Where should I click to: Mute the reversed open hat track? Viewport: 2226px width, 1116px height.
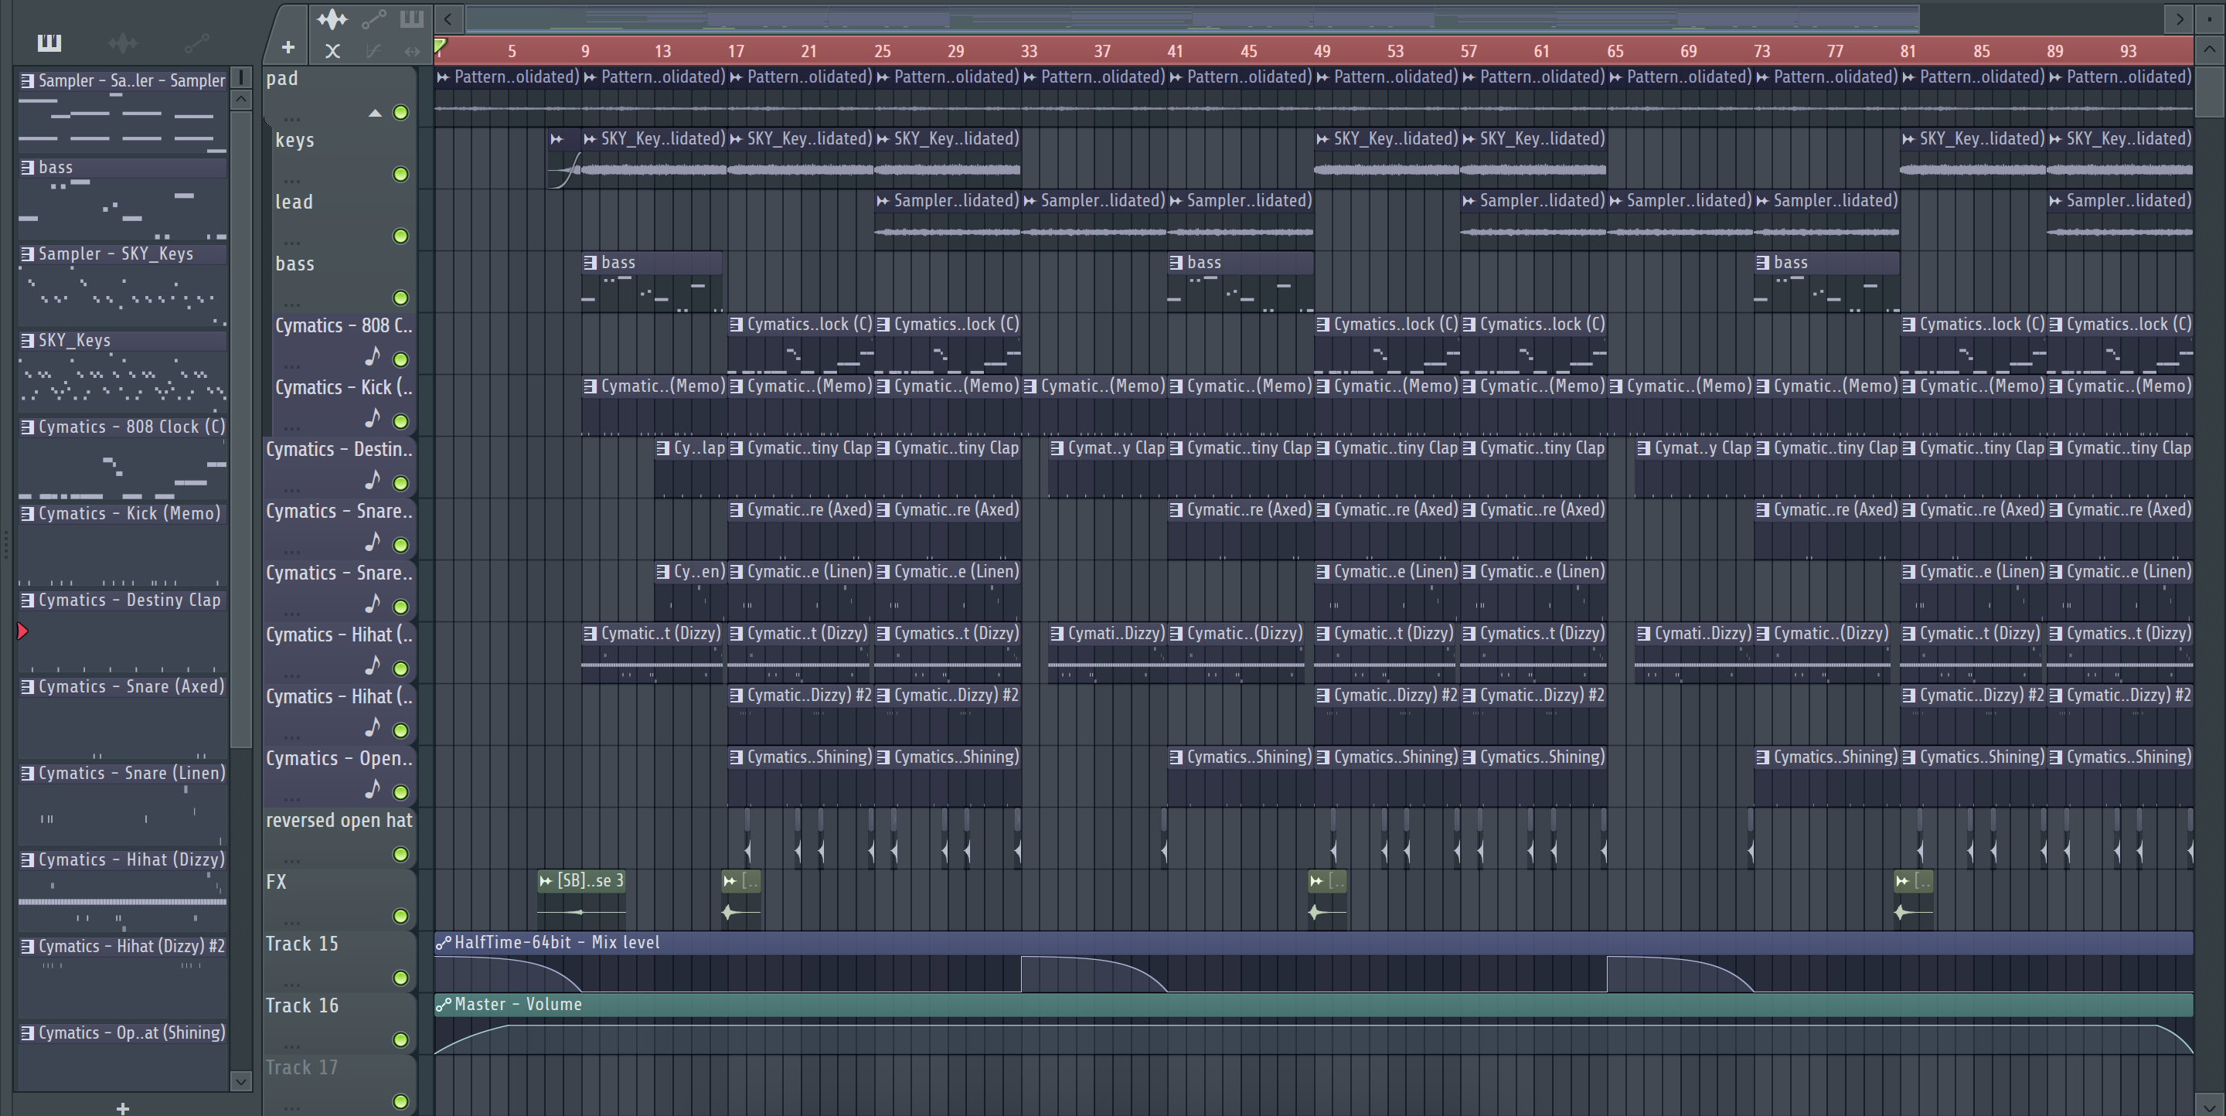pyautogui.click(x=400, y=854)
